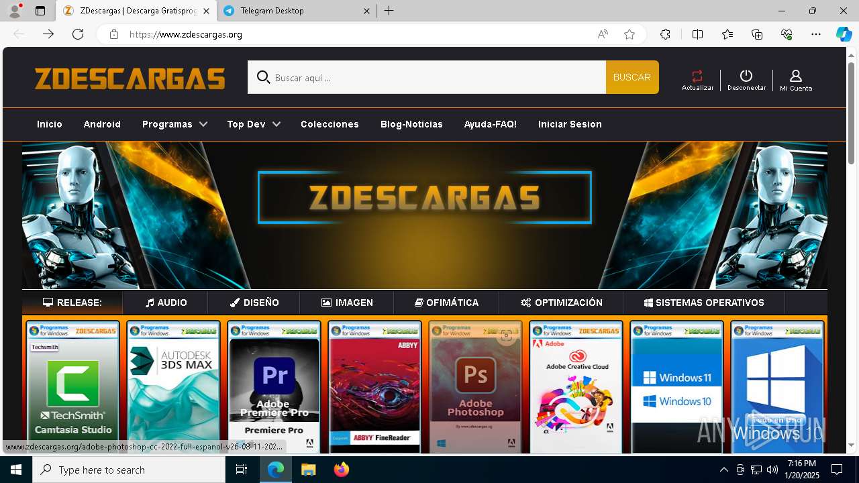The height and width of the screenshot is (483, 859).
Task: Click the BUSCAR search button
Action: [x=632, y=77]
